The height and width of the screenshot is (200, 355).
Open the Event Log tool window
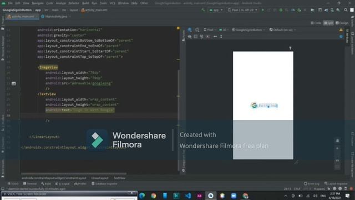tap(312, 184)
